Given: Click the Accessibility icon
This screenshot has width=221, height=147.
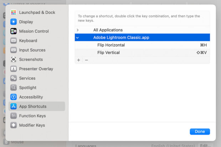Looking at the screenshot, I should pos(14,97).
